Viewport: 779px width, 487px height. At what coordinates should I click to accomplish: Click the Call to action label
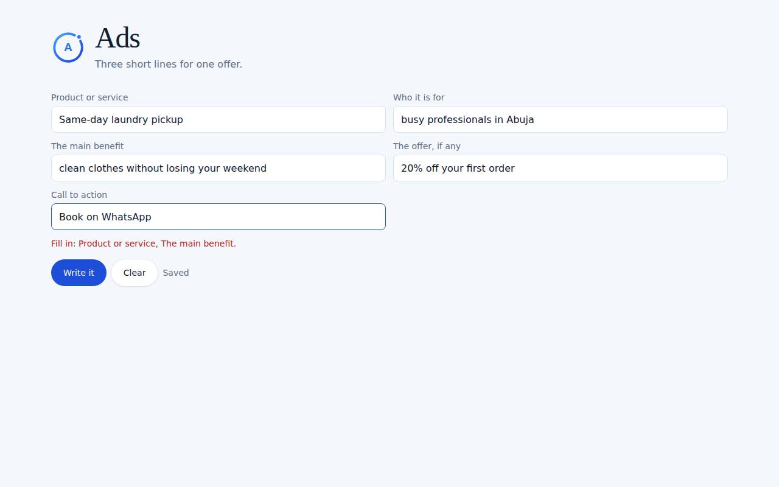point(79,195)
